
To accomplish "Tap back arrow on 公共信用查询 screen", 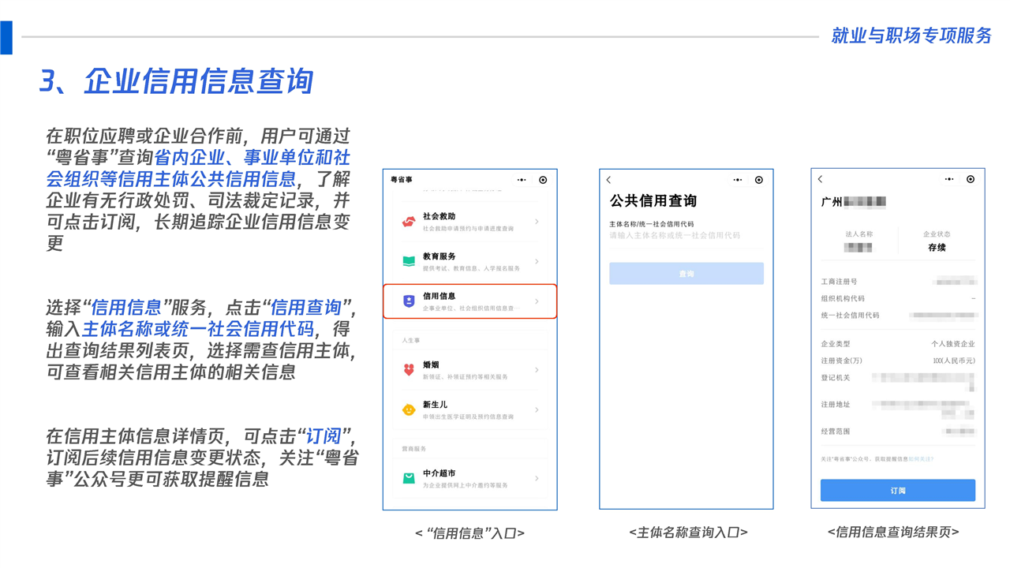I will click(608, 180).
